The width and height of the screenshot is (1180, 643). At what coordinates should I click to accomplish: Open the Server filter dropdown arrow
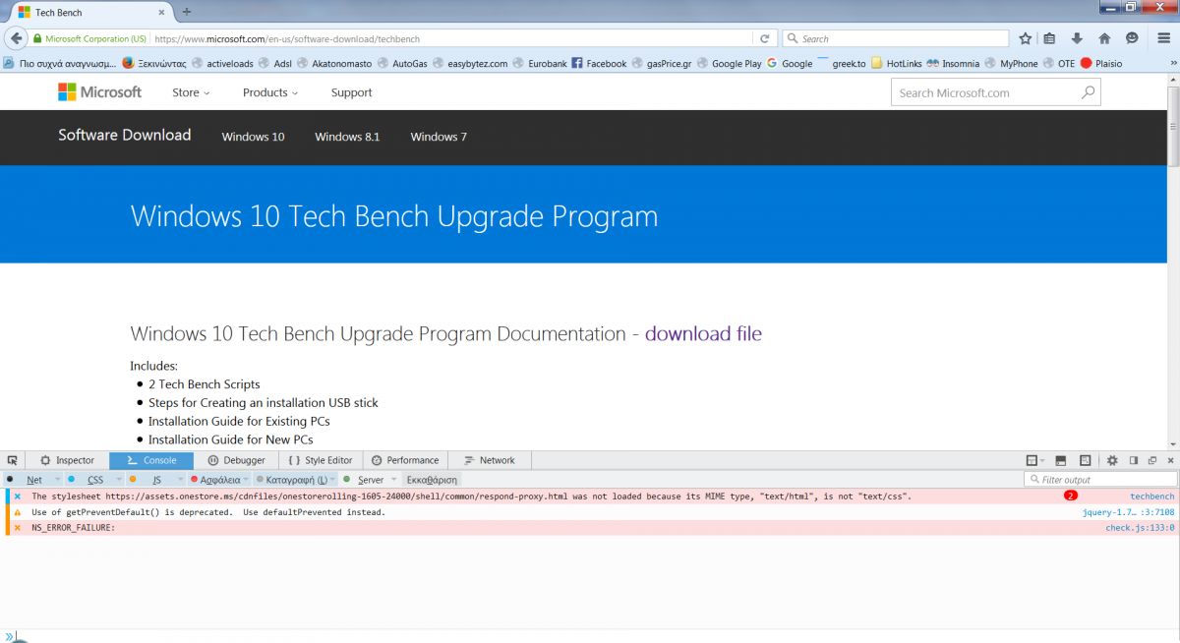coord(394,480)
